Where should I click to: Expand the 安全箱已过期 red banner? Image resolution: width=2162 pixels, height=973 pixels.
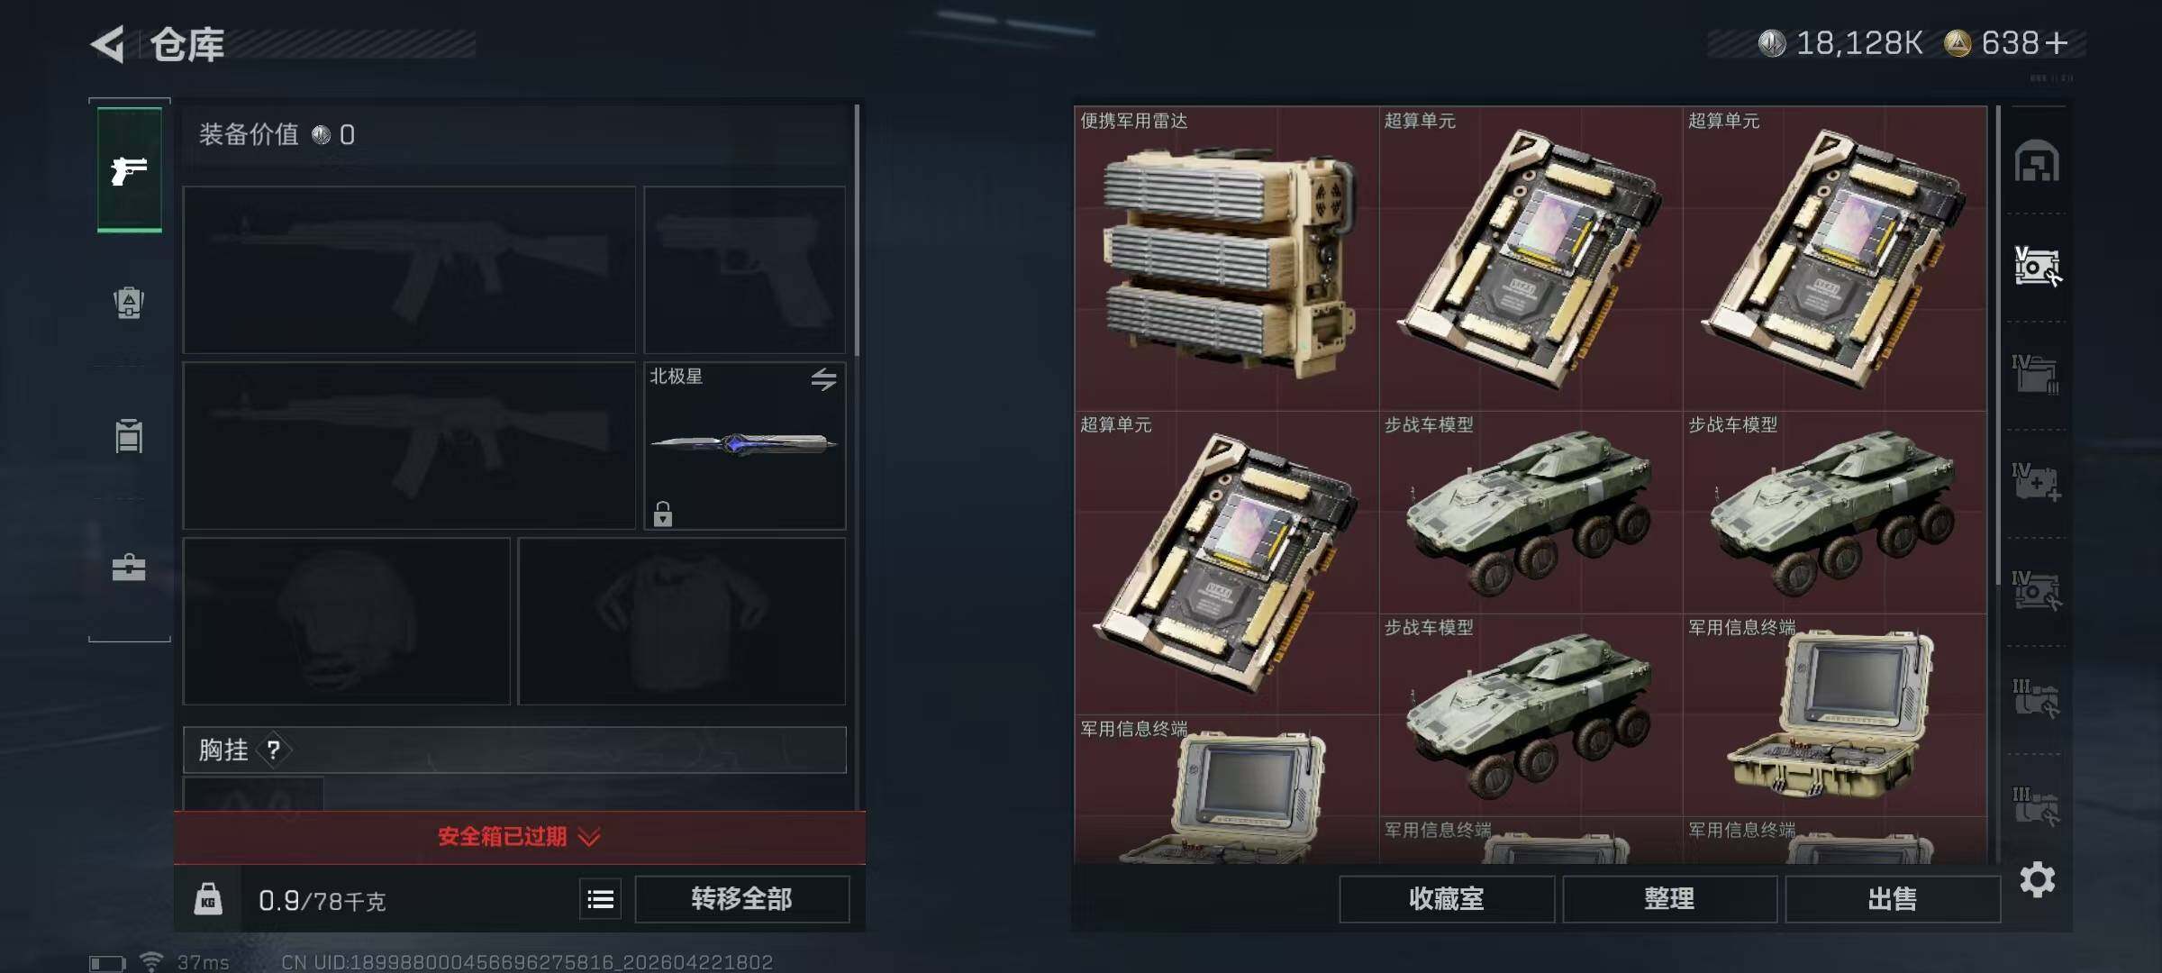pos(520,837)
